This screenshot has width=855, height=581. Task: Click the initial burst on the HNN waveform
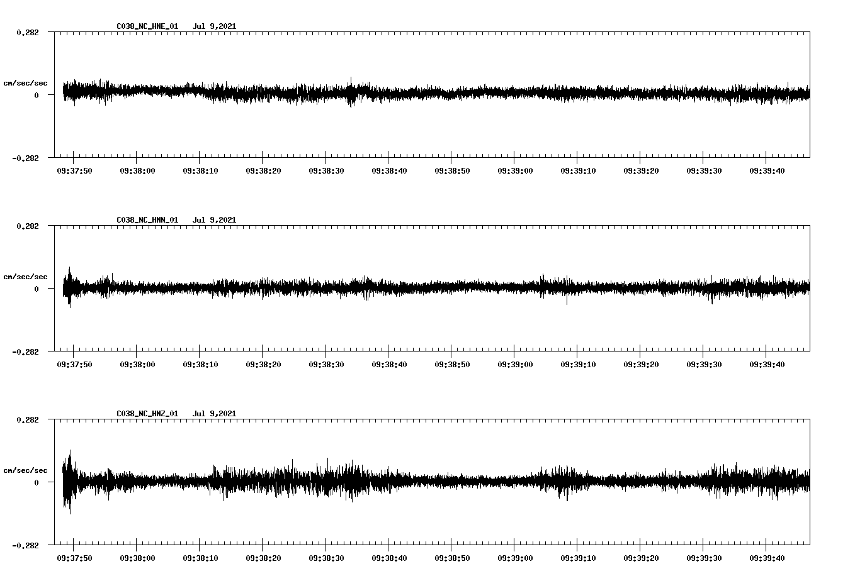68,289
